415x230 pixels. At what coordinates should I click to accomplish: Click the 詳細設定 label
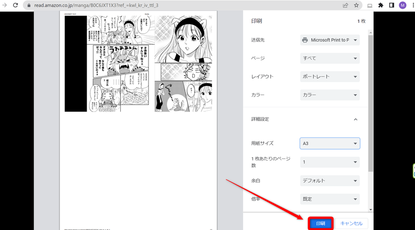point(260,119)
